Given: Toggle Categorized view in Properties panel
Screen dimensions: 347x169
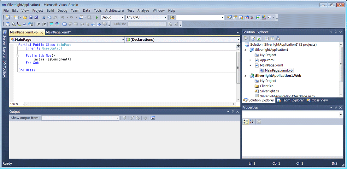Looking at the screenshot, I should pos(246,121).
